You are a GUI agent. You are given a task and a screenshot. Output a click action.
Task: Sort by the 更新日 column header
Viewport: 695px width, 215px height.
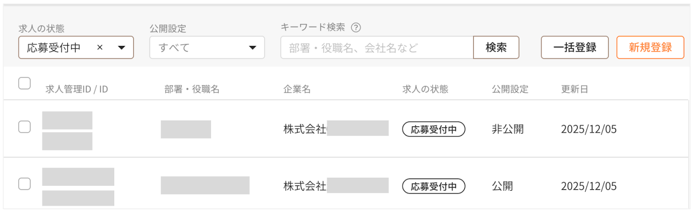click(574, 89)
